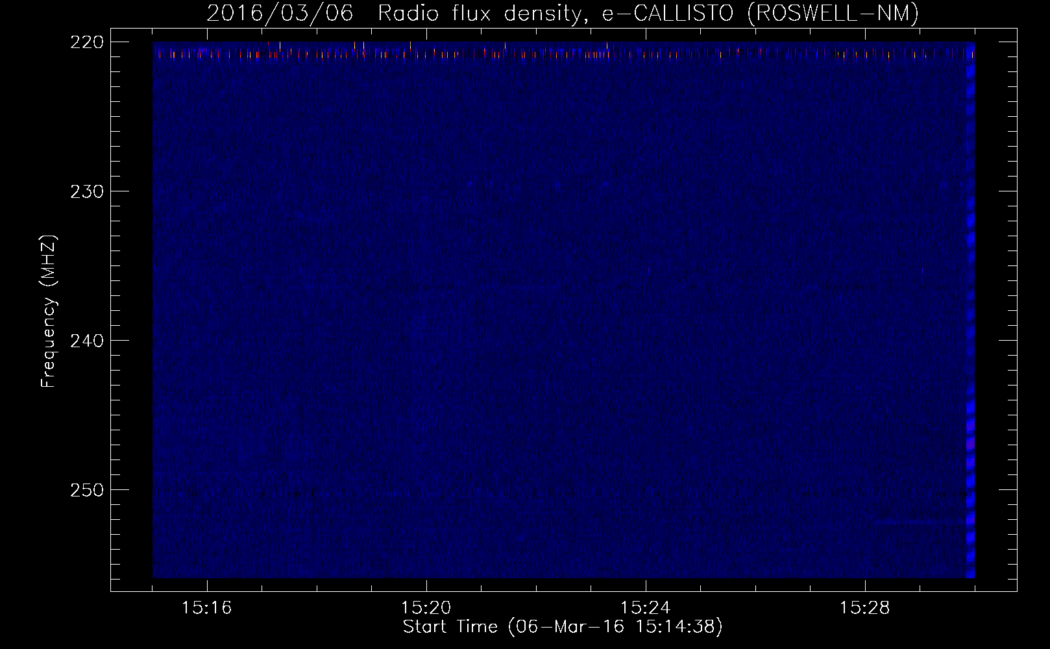
Task: Click the 15:24 time tick label
Action: [x=646, y=608]
